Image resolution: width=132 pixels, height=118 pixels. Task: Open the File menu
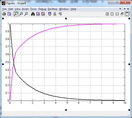(4, 9)
